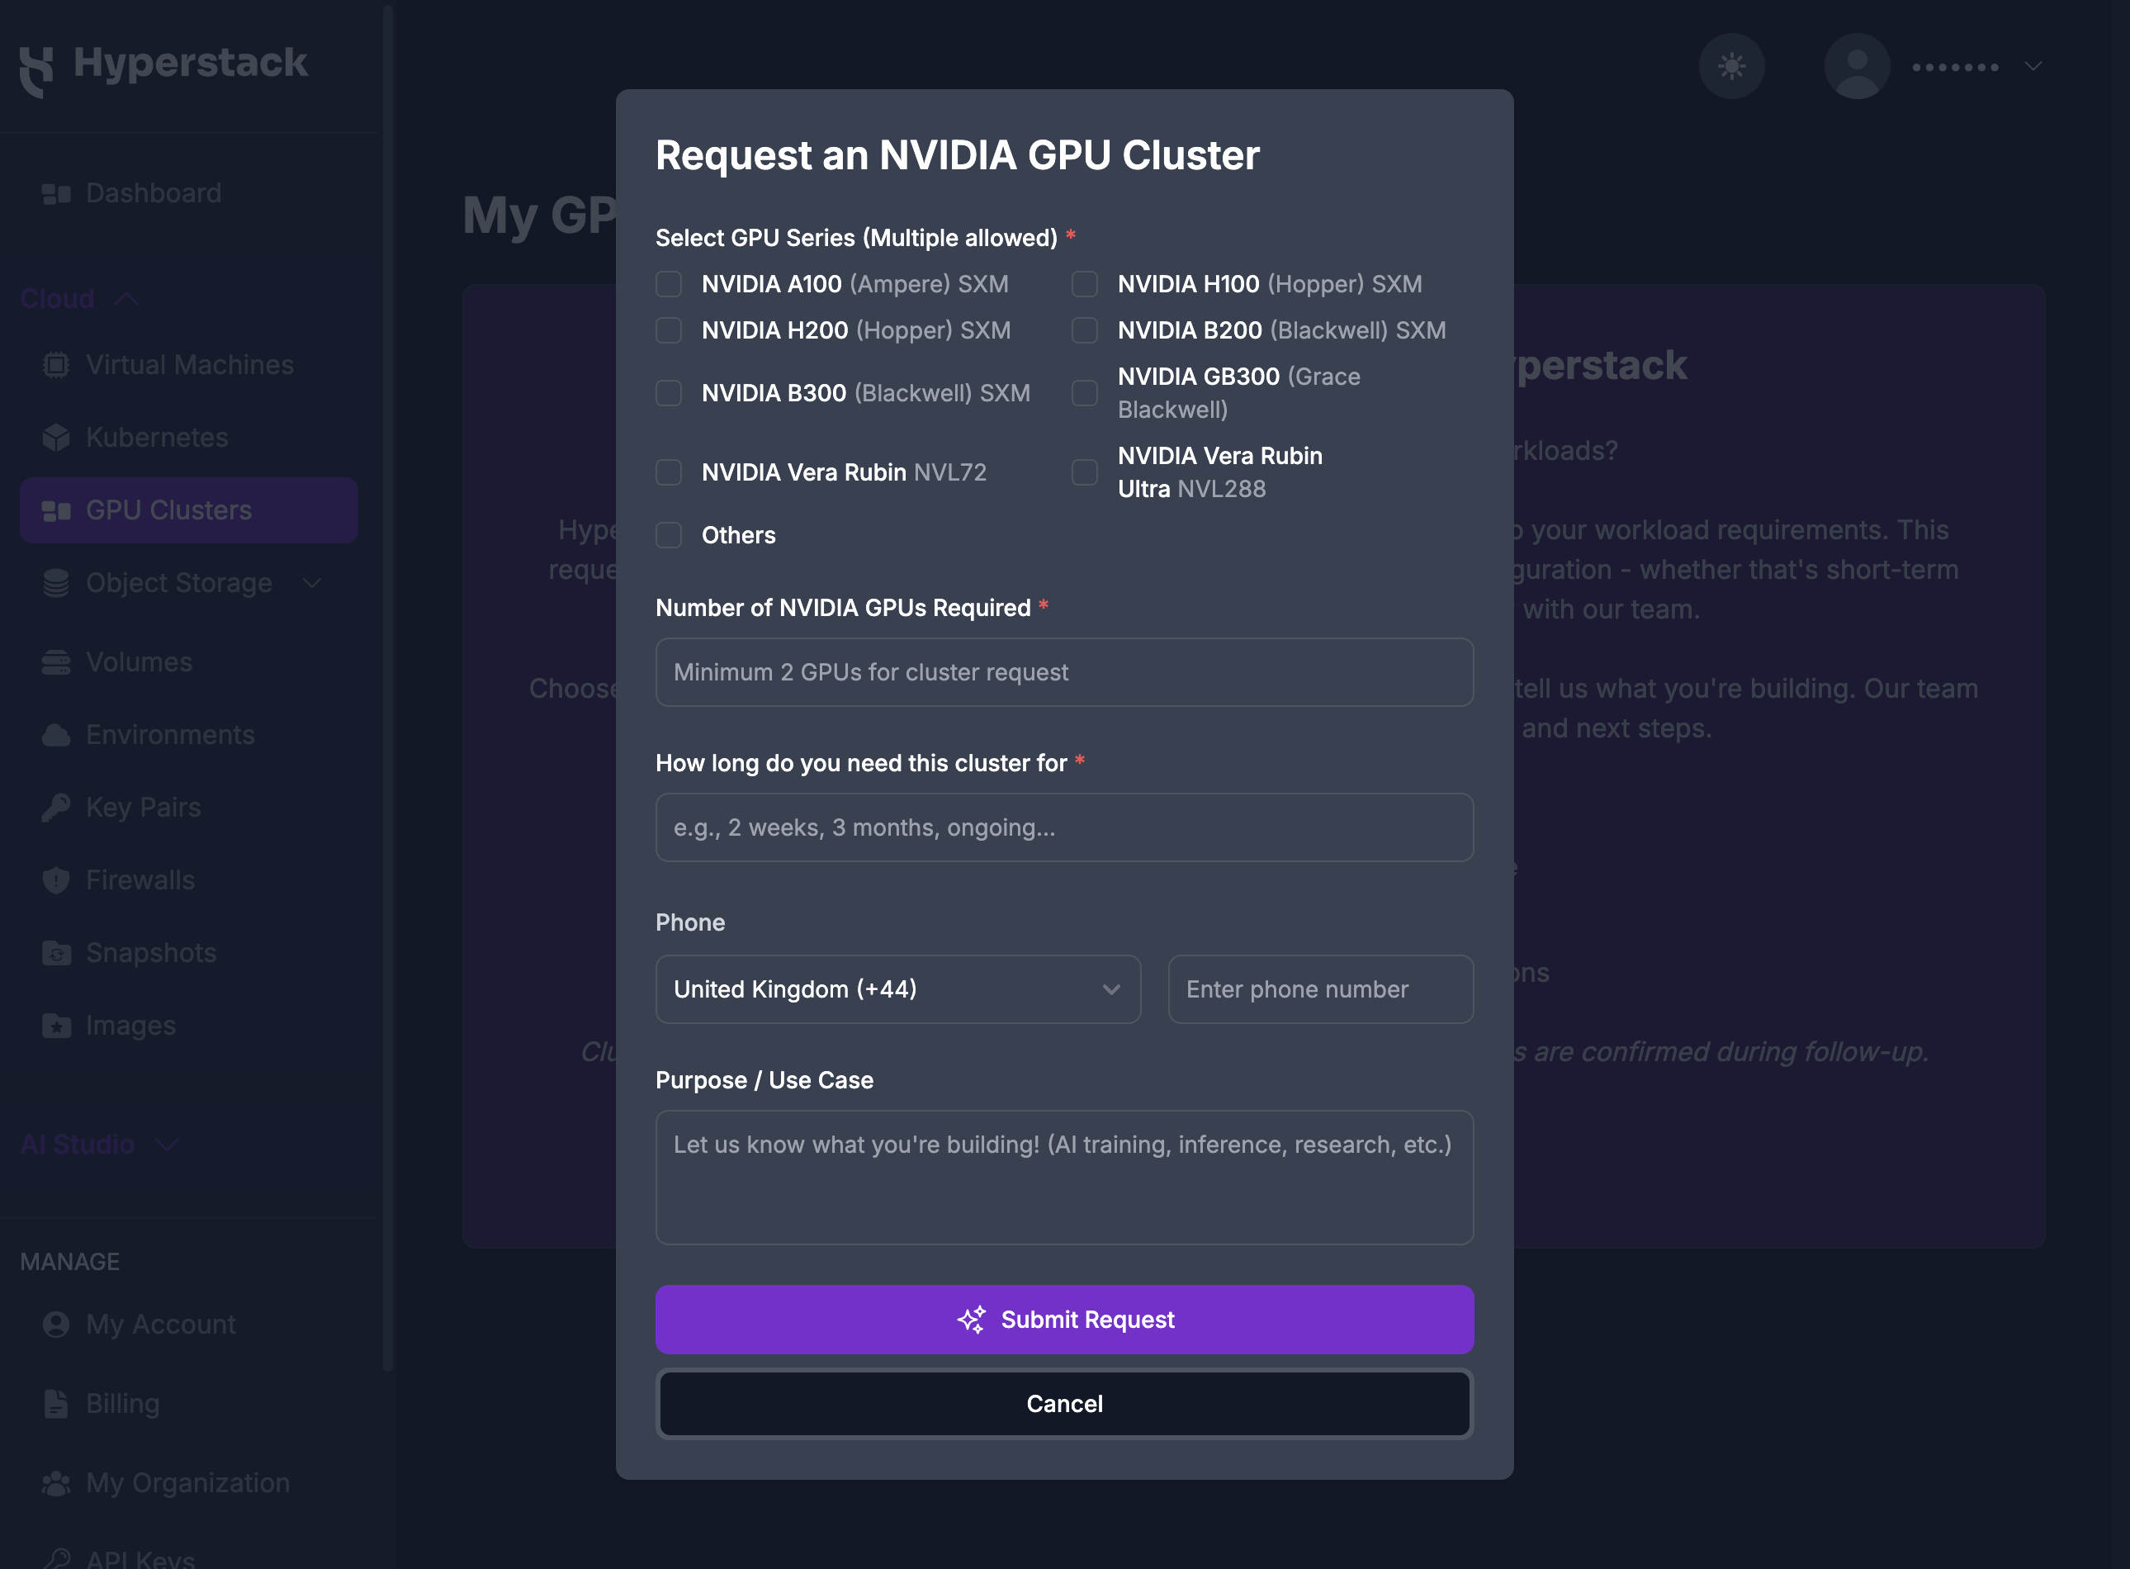Open Snapshots in the sidebar
This screenshot has height=1569, width=2130.
pyautogui.click(x=188, y=953)
